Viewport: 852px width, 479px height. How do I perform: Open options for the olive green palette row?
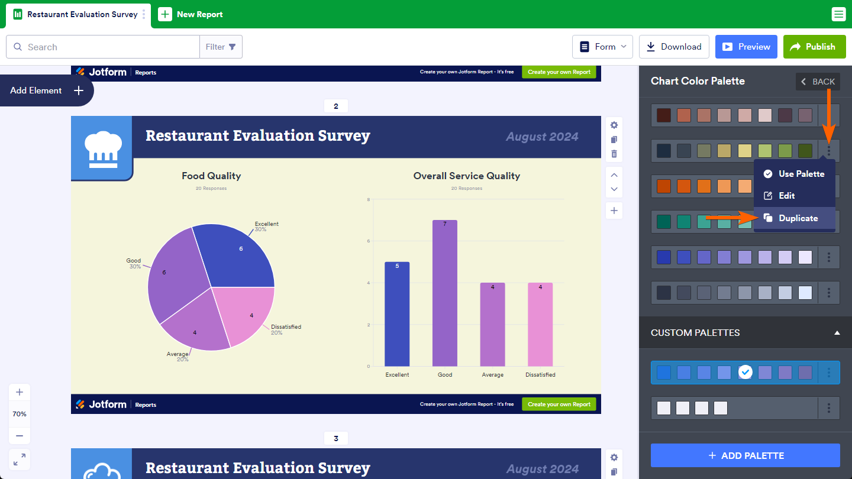click(829, 151)
